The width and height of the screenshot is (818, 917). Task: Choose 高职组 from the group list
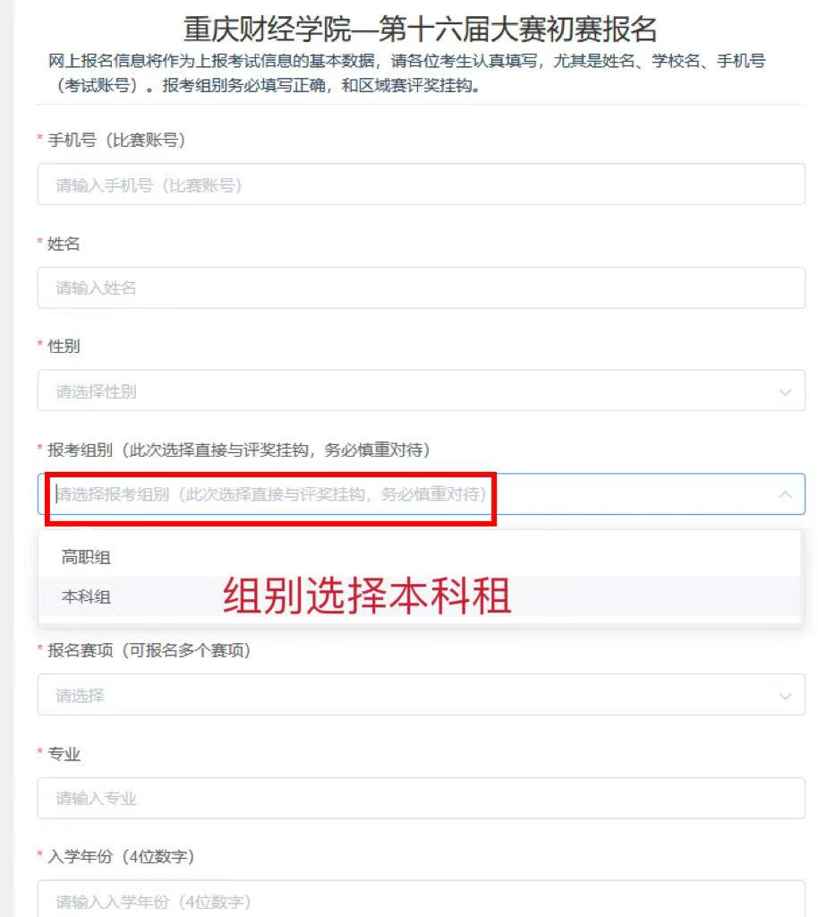[x=86, y=557]
